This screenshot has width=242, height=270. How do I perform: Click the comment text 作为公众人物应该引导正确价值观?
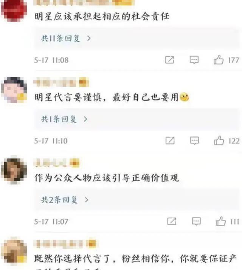click(107, 178)
